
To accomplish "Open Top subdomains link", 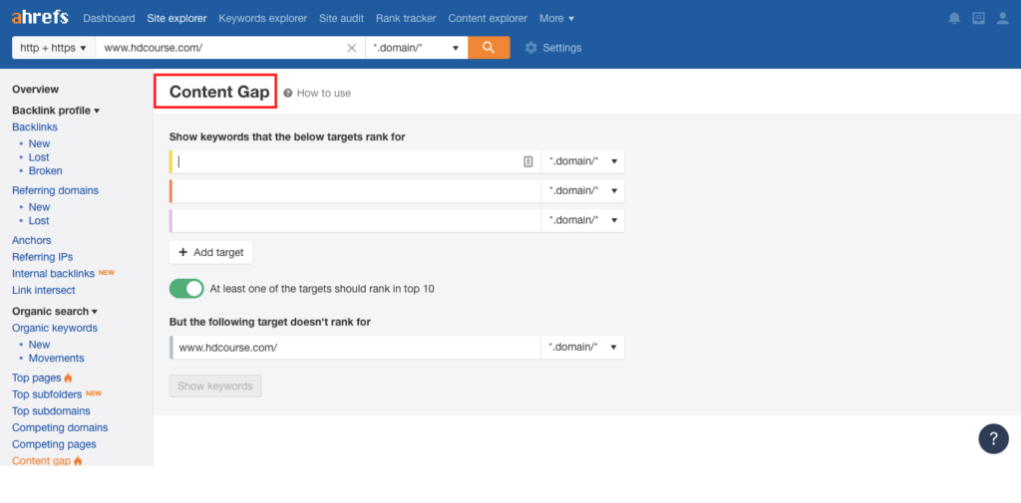I will pos(51,411).
